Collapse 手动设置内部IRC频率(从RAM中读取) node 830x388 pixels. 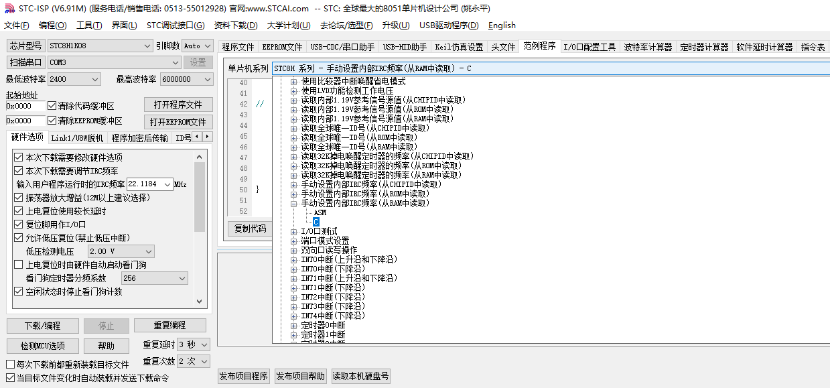294,203
